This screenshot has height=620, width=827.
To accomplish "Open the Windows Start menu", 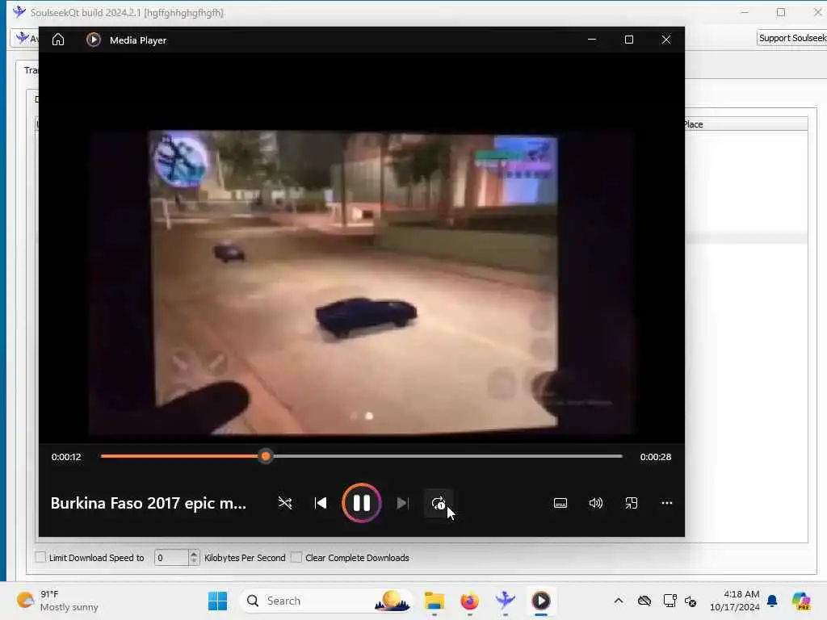I will tap(217, 601).
